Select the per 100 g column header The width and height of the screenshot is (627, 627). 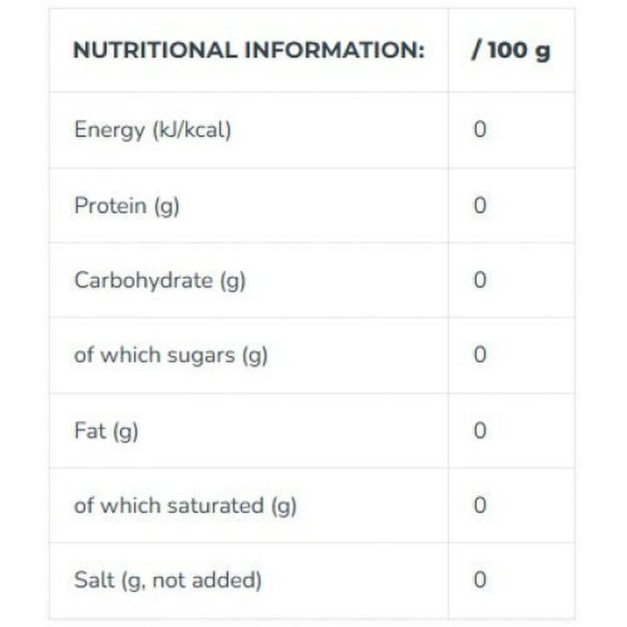512,50
